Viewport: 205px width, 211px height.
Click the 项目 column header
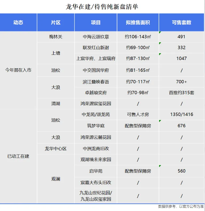(96, 22)
